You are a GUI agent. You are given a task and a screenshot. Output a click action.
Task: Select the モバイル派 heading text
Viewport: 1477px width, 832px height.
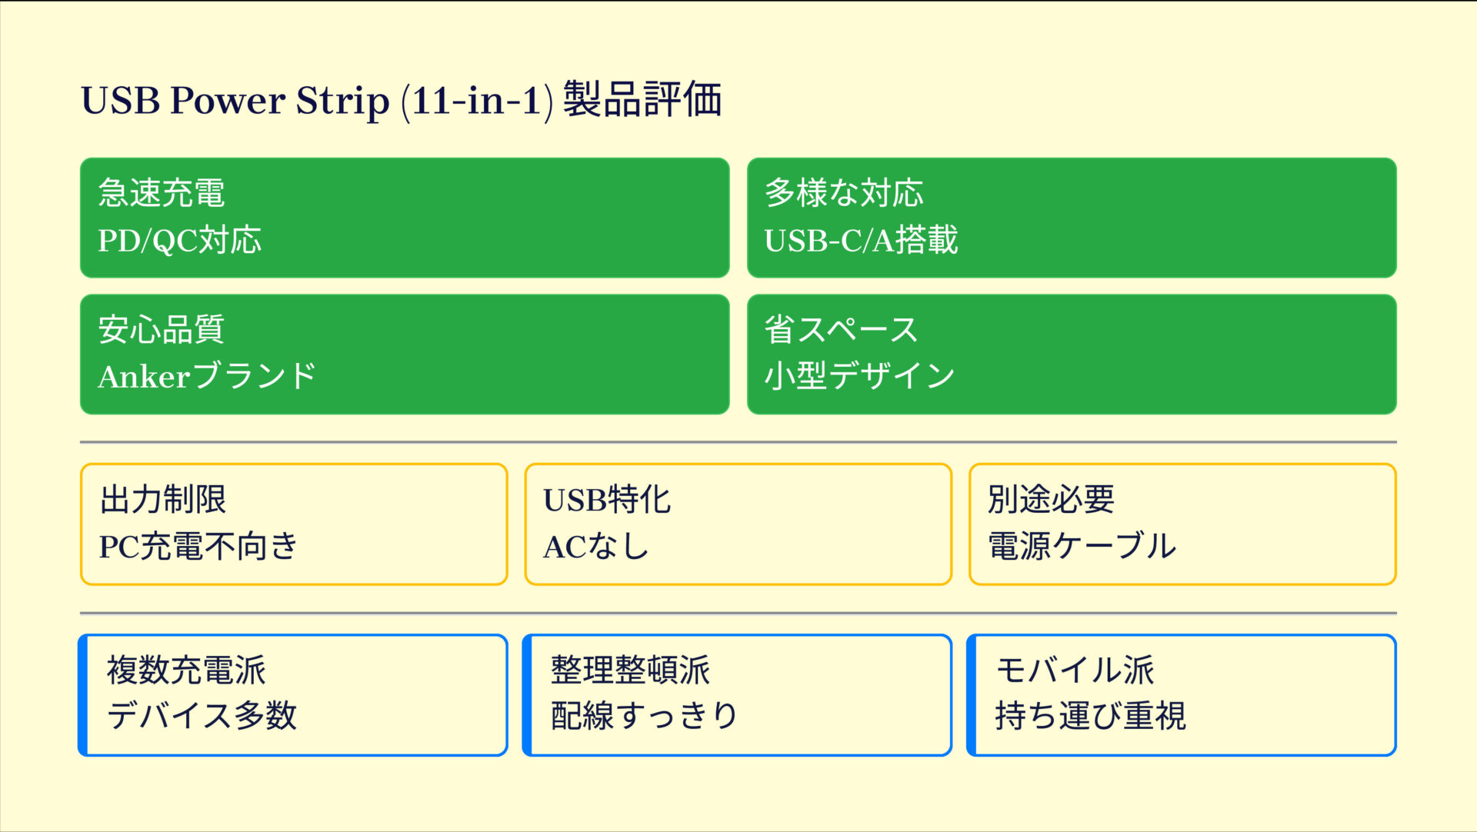click(1075, 671)
